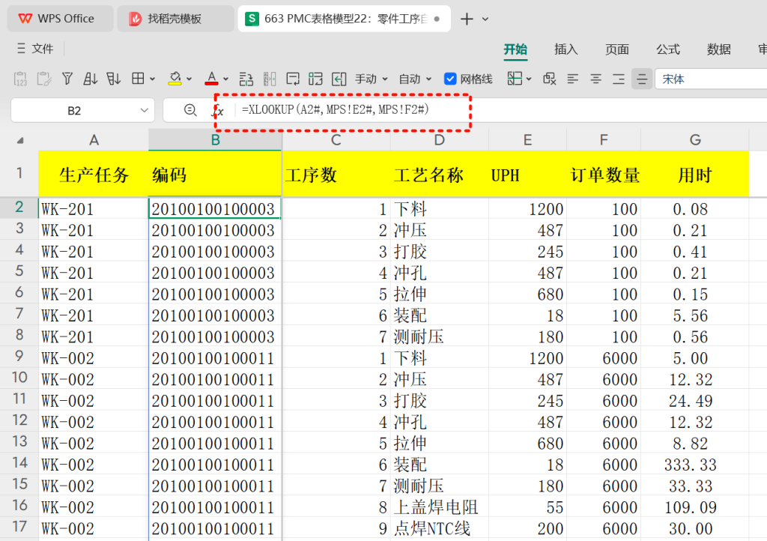This screenshot has width=767, height=541.
Task: Open the 文件 menu
Action: click(43, 49)
